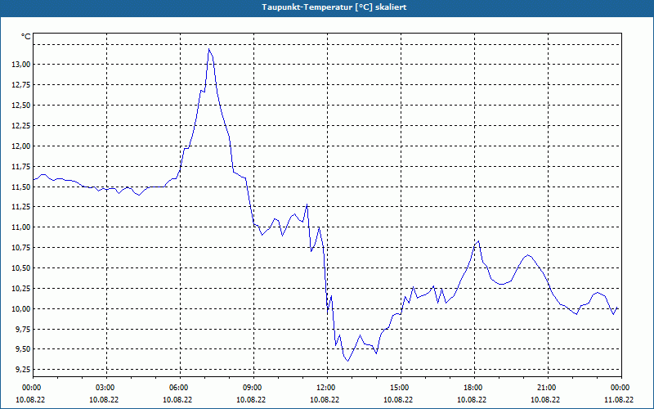Click the 12,50 y-axis label
This screenshot has height=409, width=654.
coord(21,106)
